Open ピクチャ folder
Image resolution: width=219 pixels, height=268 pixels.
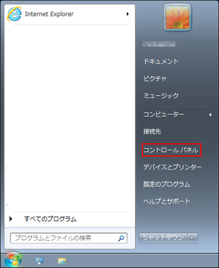pyautogui.click(x=155, y=79)
